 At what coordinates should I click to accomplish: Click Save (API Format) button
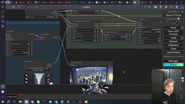pyautogui.click(x=173, y=33)
